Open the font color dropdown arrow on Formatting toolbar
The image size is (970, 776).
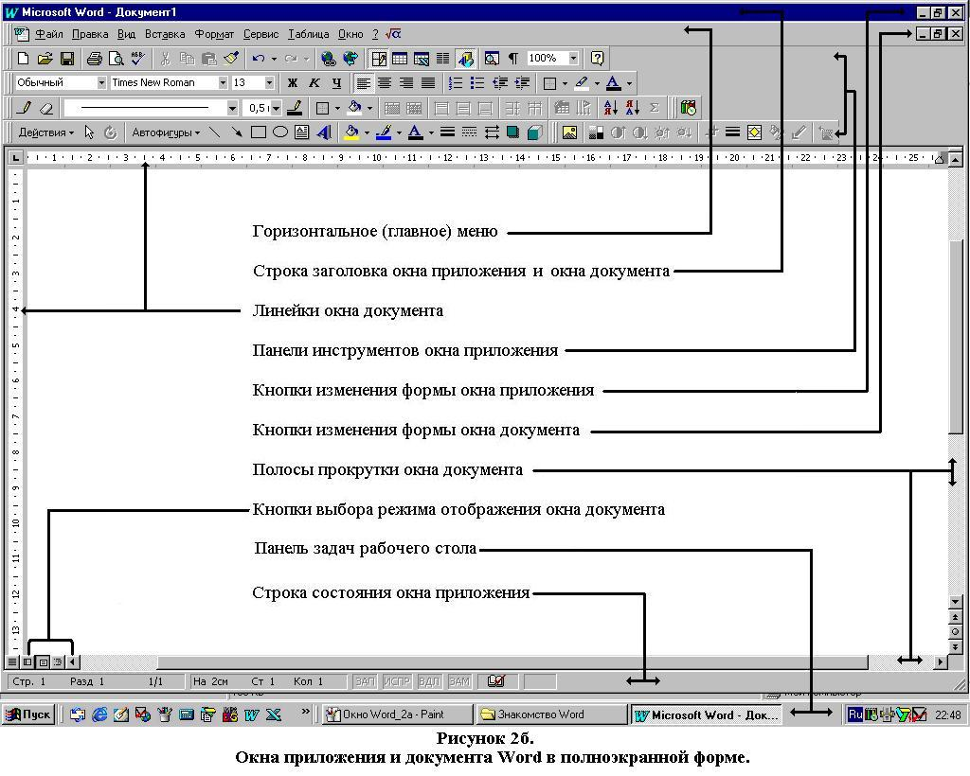(x=629, y=83)
